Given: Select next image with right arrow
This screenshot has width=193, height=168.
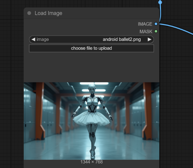Looking at the screenshot, I should pos(149,40).
